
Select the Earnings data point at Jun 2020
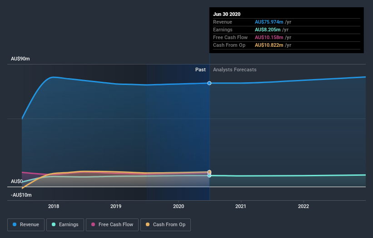(209, 176)
